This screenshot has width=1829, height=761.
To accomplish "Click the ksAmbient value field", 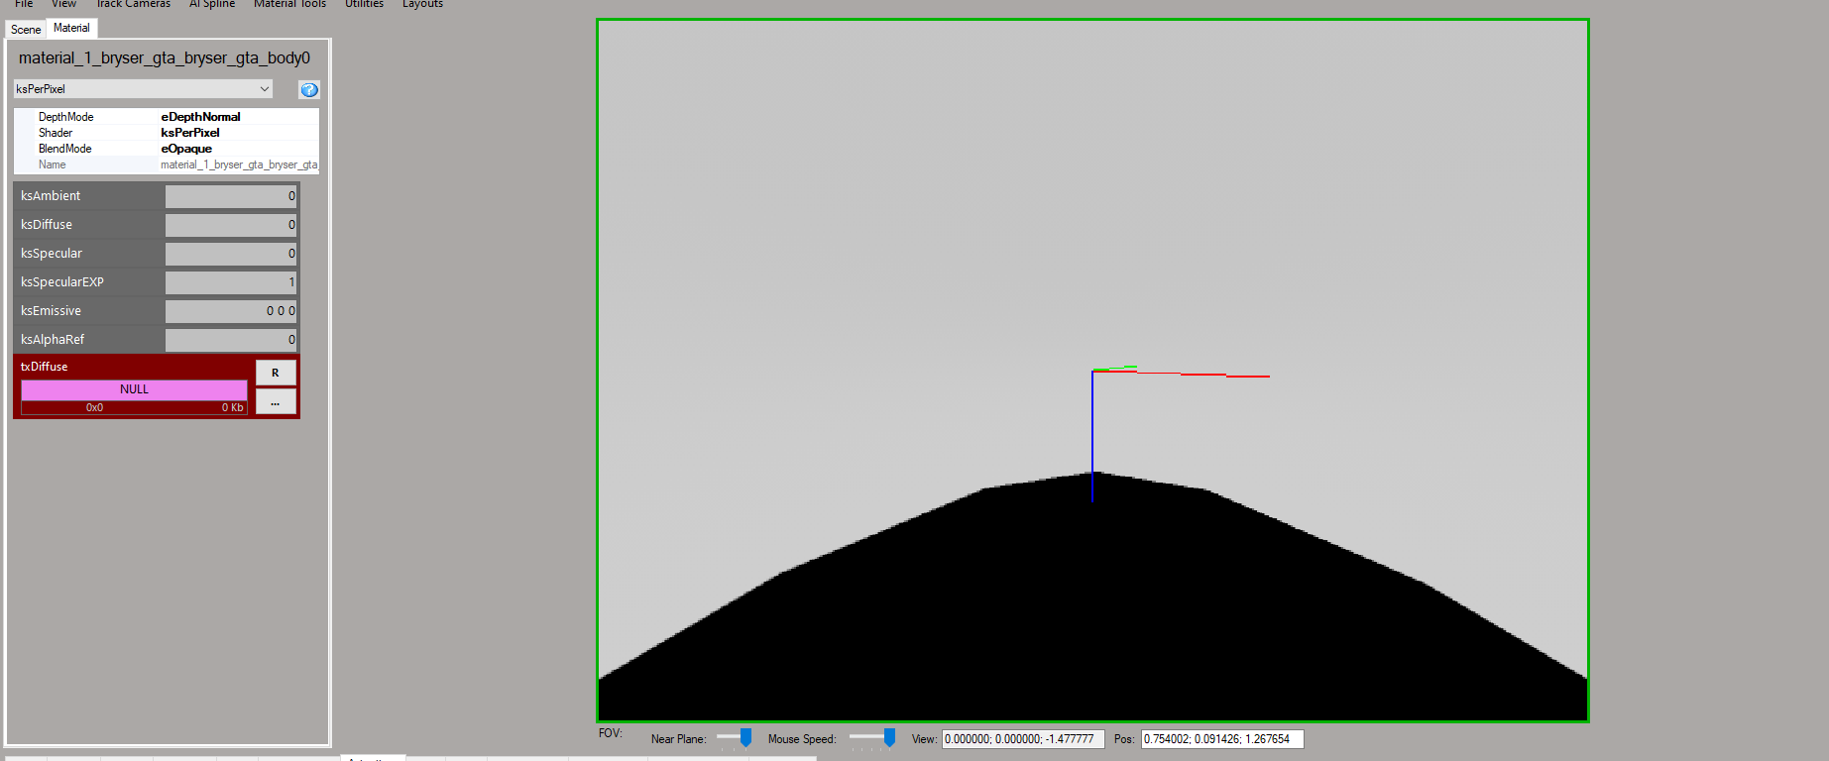I will (x=231, y=196).
